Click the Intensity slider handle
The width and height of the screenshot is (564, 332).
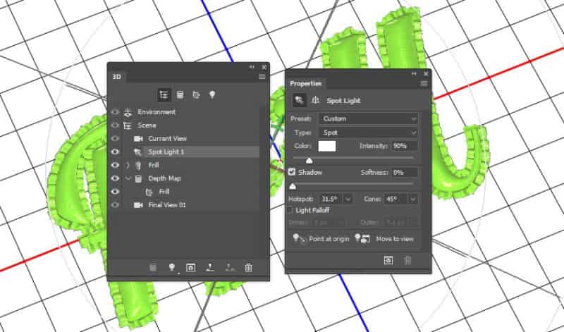pos(309,161)
